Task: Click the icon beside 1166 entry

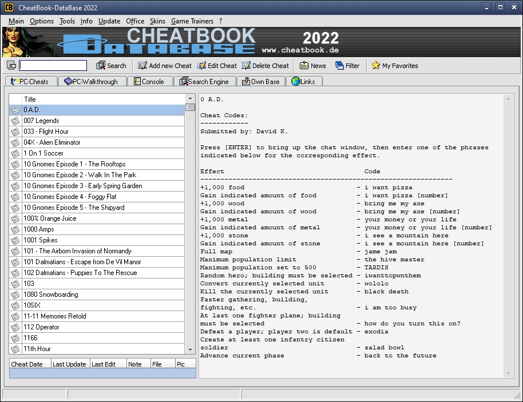Action: [x=15, y=338]
